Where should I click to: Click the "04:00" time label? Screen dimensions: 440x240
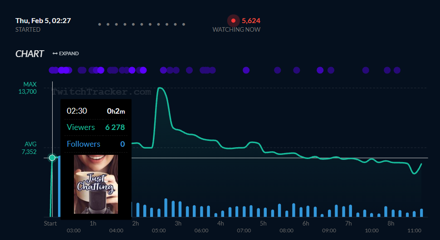(x=116, y=231)
